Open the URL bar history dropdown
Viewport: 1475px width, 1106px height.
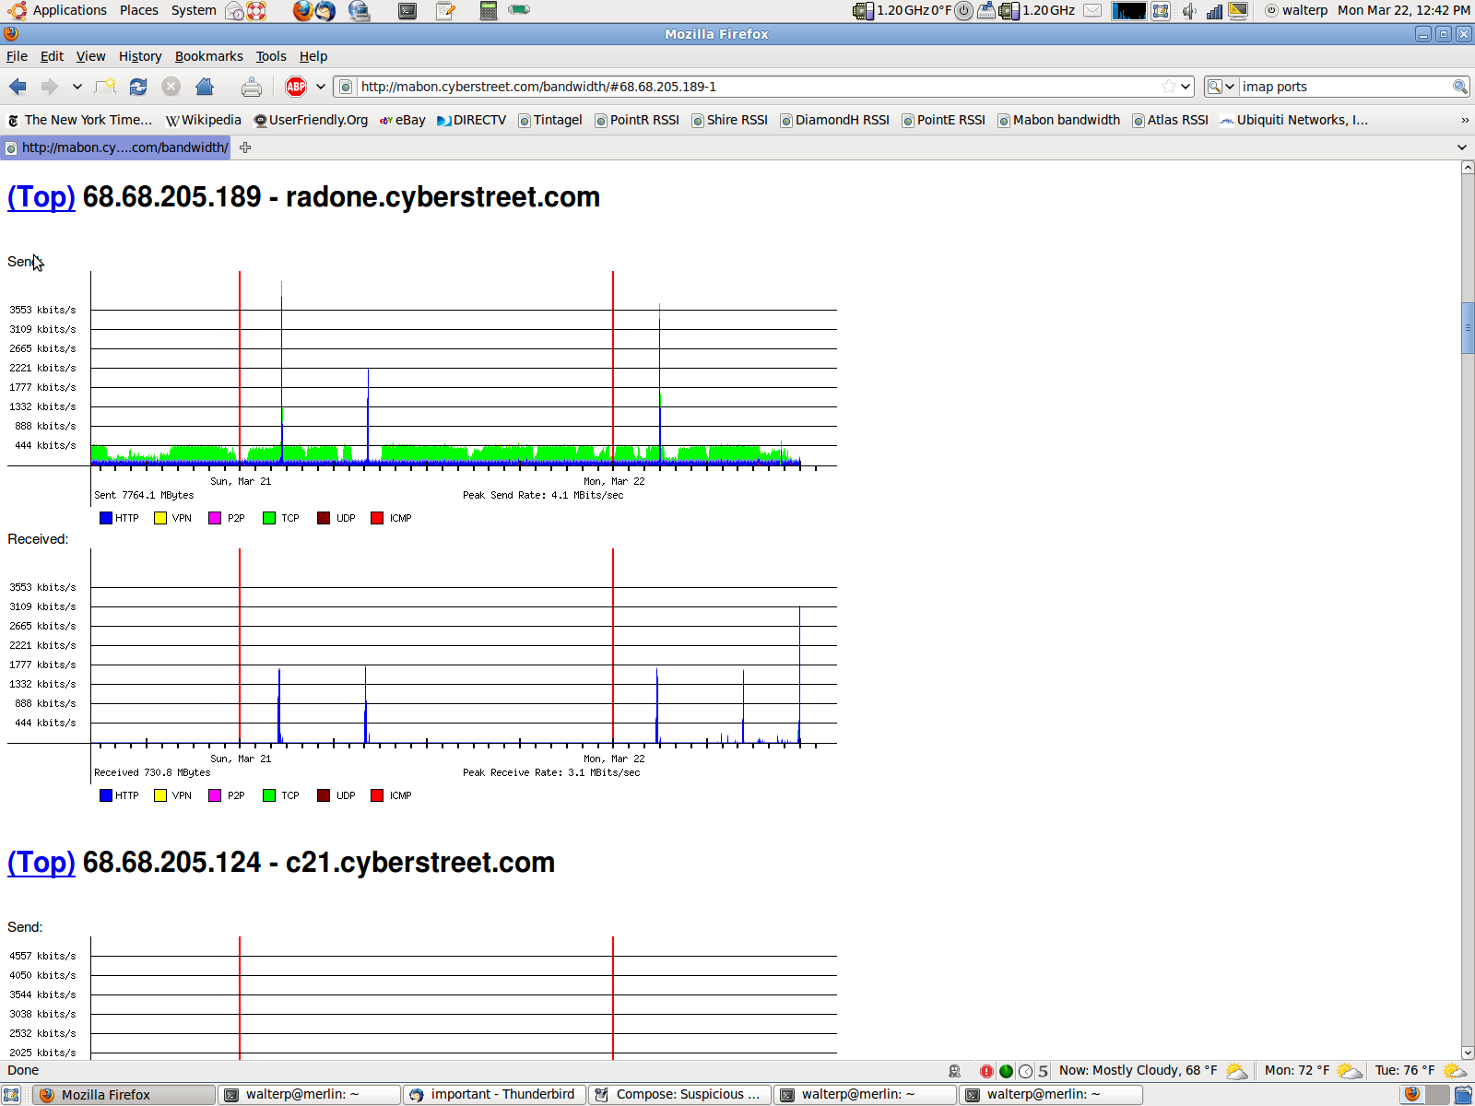coord(1186,87)
